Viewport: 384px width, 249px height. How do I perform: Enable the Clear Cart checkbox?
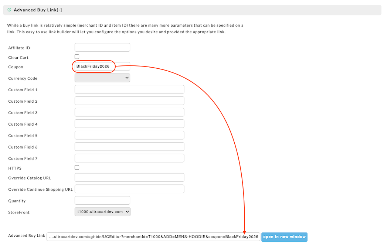point(77,57)
